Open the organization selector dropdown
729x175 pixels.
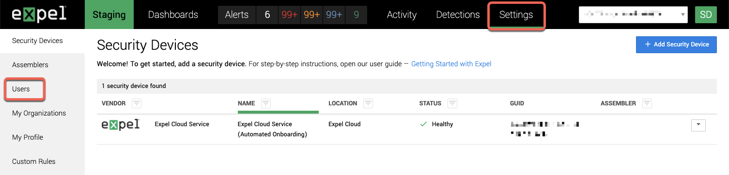(x=633, y=15)
